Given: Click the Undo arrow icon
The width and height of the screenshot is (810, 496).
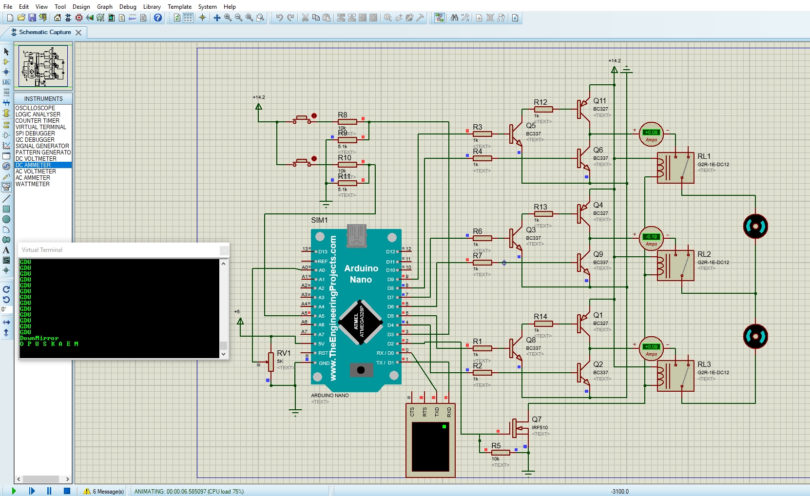Looking at the screenshot, I should pyautogui.click(x=279, y=18).
